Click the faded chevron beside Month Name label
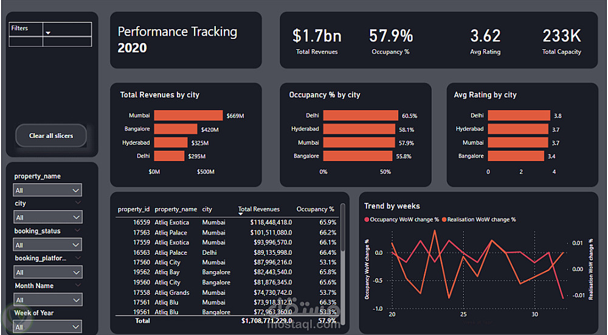The height and width of the screenshot is (335, 608). pyautogui.click(x=78, y=285)
